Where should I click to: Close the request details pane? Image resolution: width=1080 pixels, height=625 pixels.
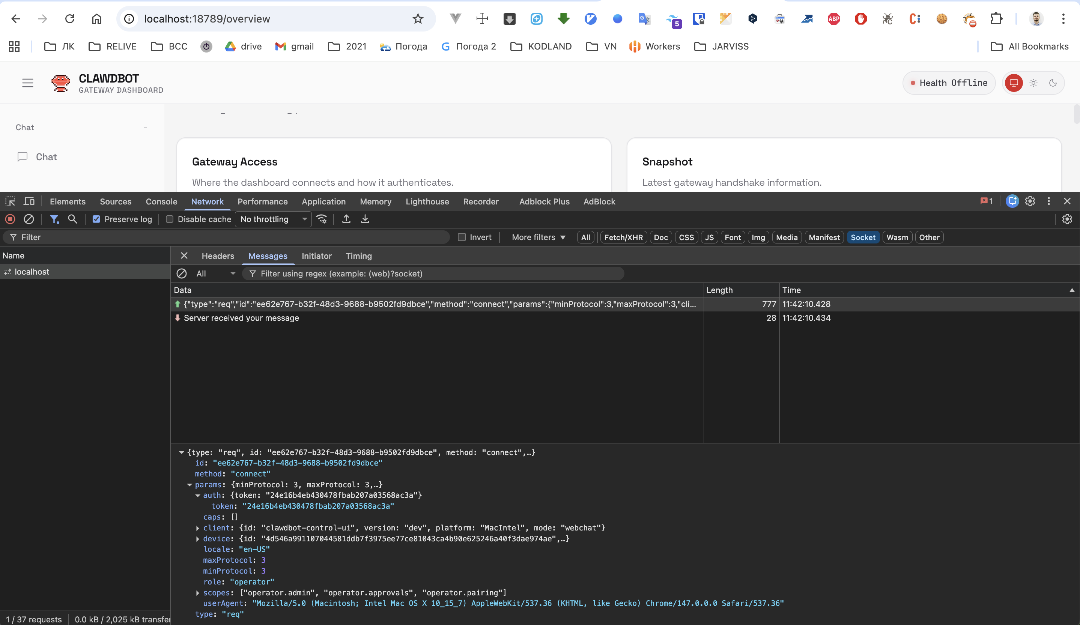point(184,256)
